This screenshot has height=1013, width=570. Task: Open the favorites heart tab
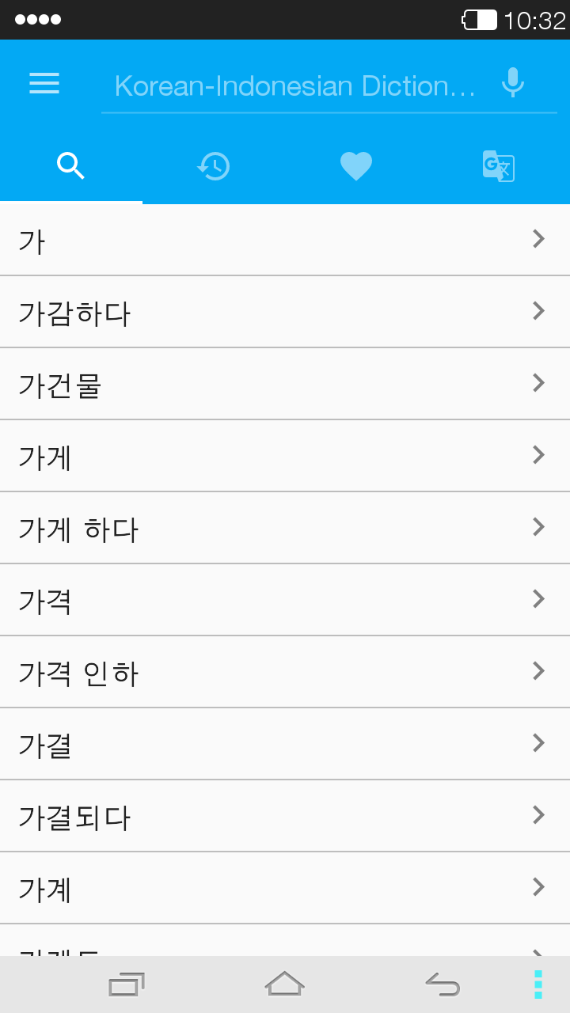[x=356, y=166]
